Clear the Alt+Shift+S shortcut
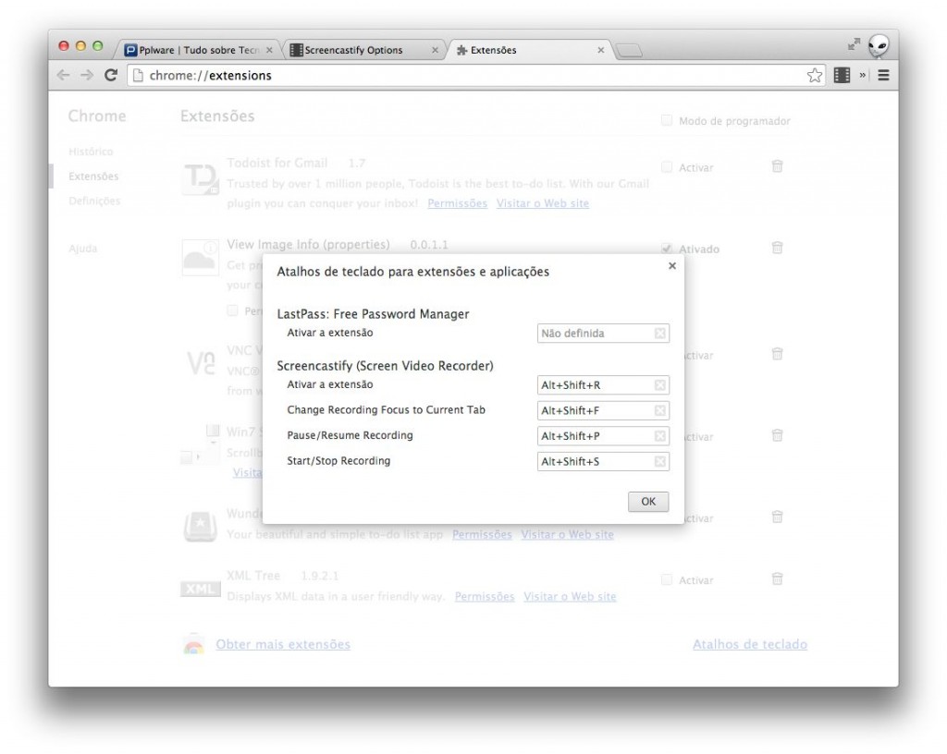Viewport: 947px width, 754px height. pyautogui.click(x=660, y=461)
